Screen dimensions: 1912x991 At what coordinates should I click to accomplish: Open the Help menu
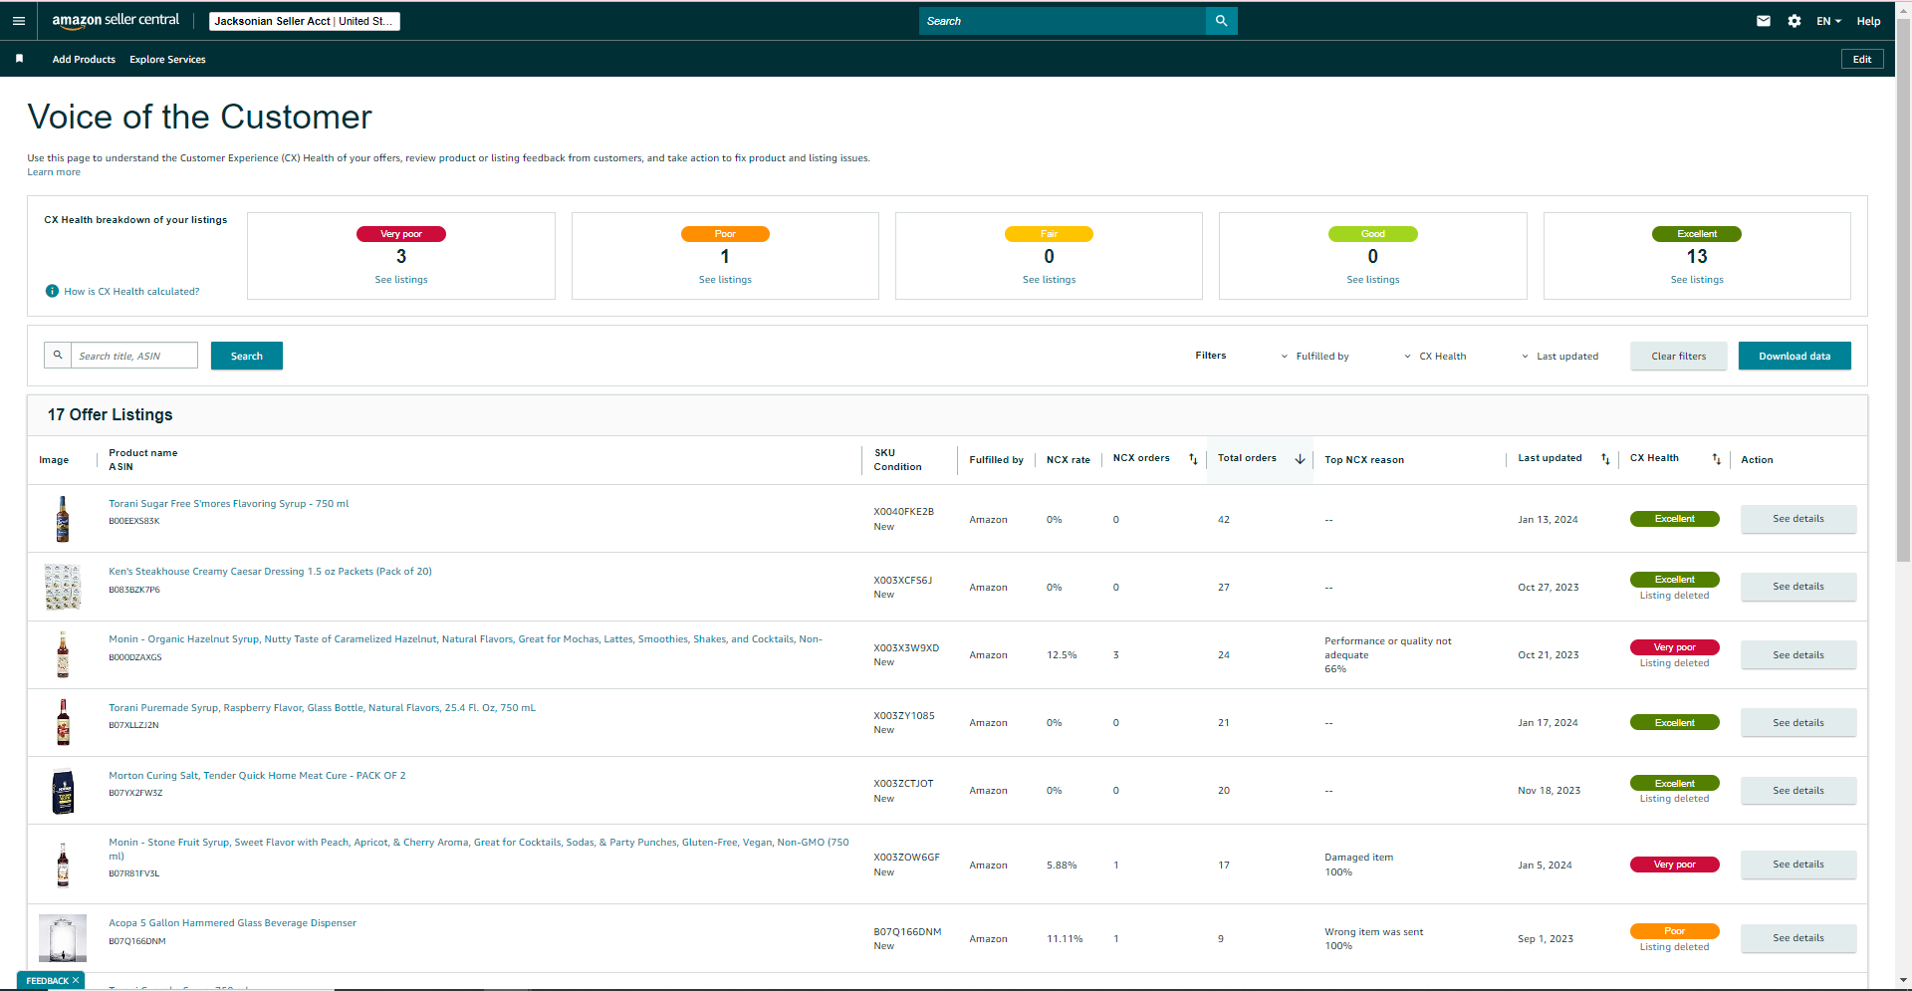pos(1868,21)
